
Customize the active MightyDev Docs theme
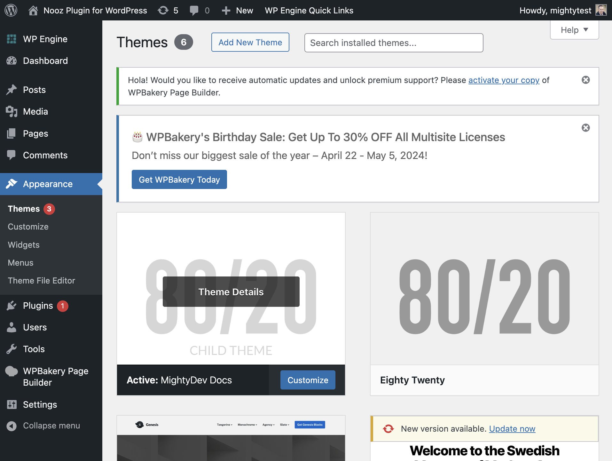308,380
